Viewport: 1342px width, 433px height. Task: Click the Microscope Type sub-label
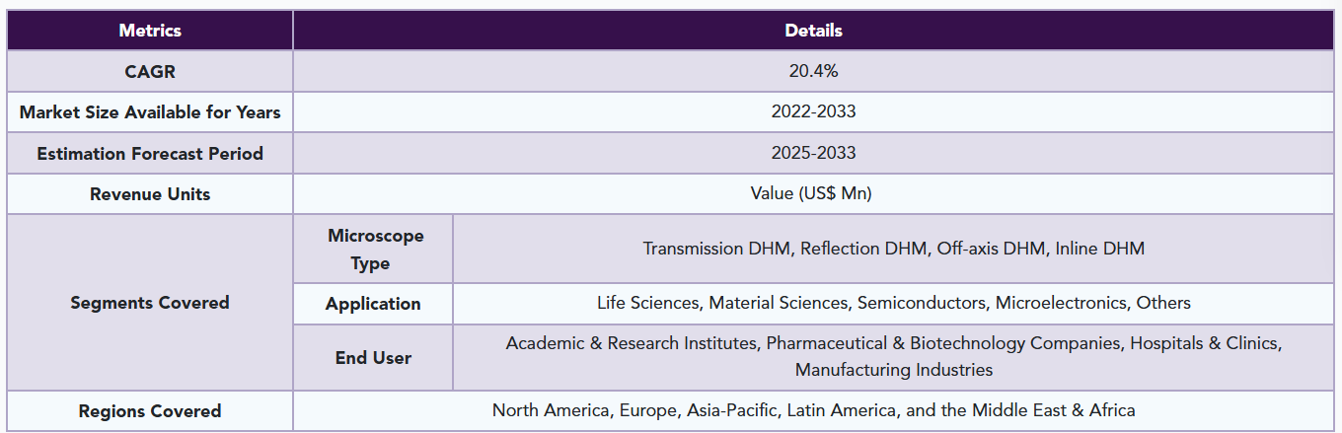[375, 250]
